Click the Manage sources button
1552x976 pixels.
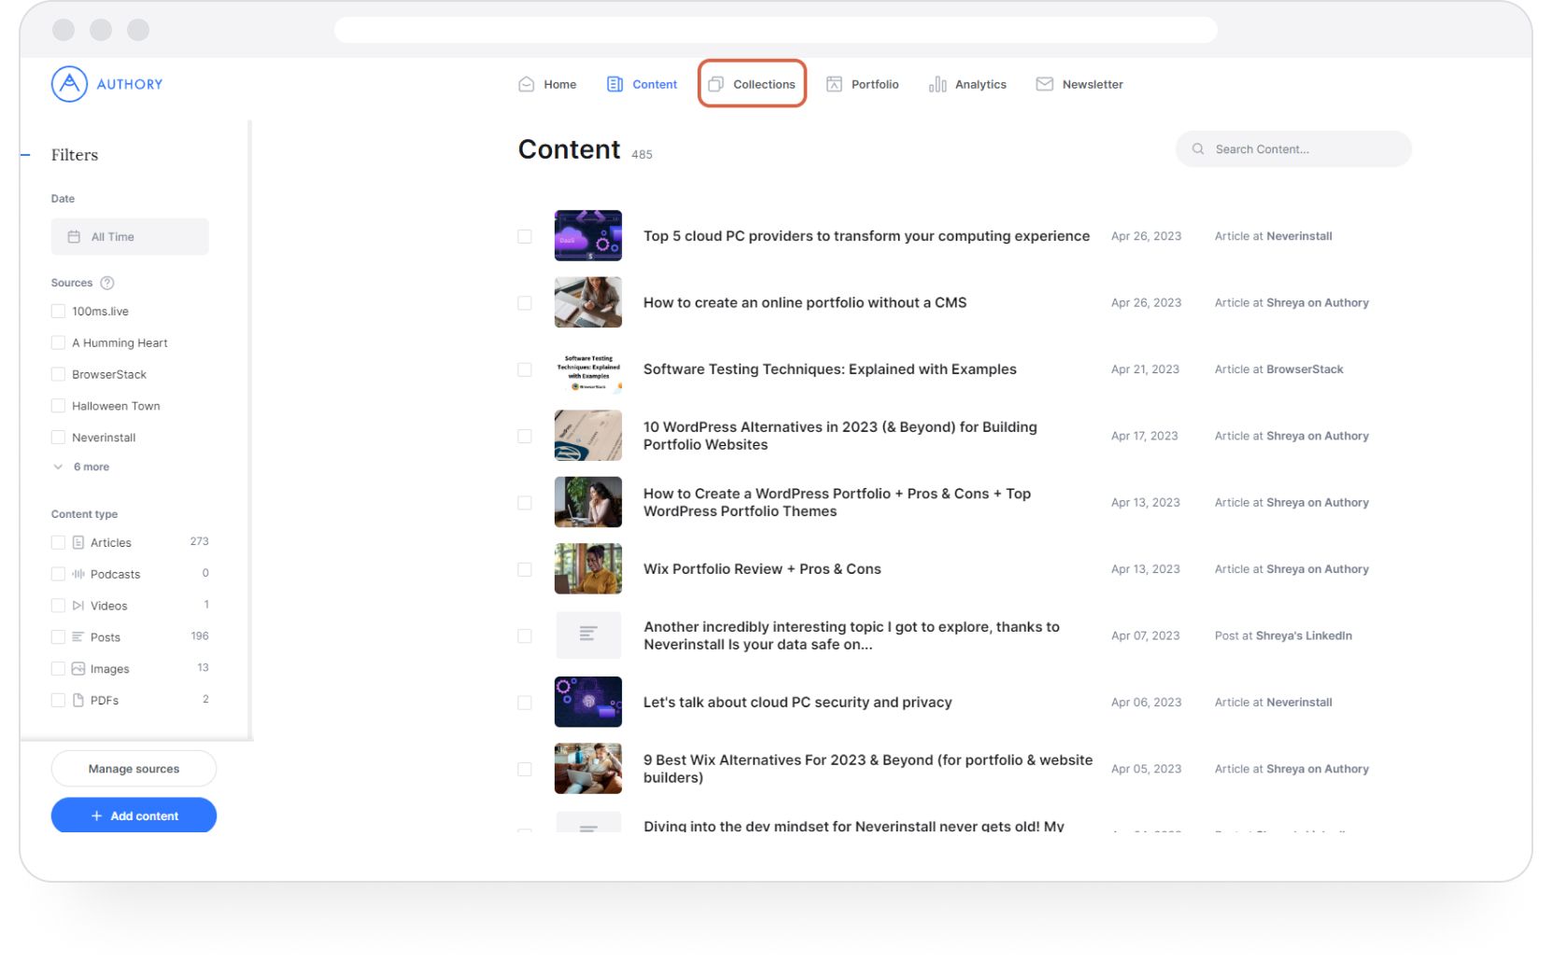pos(134,769)
